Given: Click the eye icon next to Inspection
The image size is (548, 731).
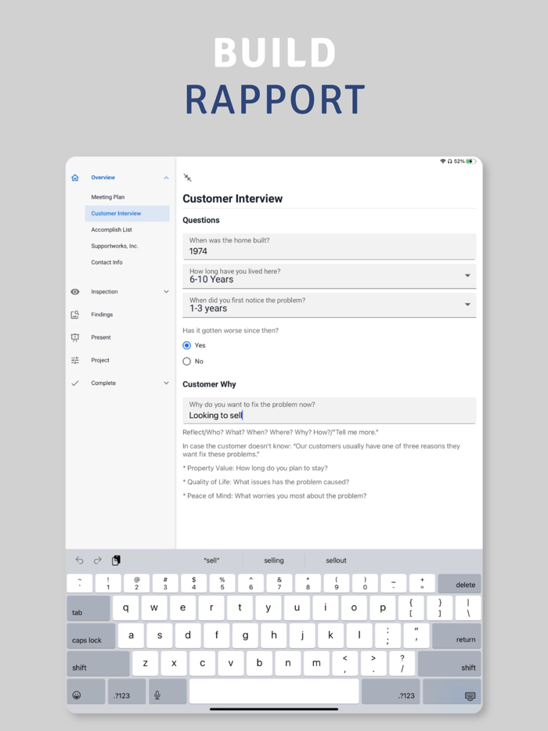Looking at the screenshot, I should tap(75, 292).
